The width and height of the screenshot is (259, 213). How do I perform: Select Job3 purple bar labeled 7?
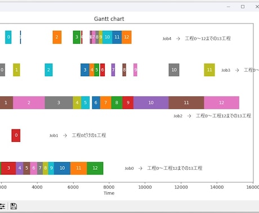point(113,70)
